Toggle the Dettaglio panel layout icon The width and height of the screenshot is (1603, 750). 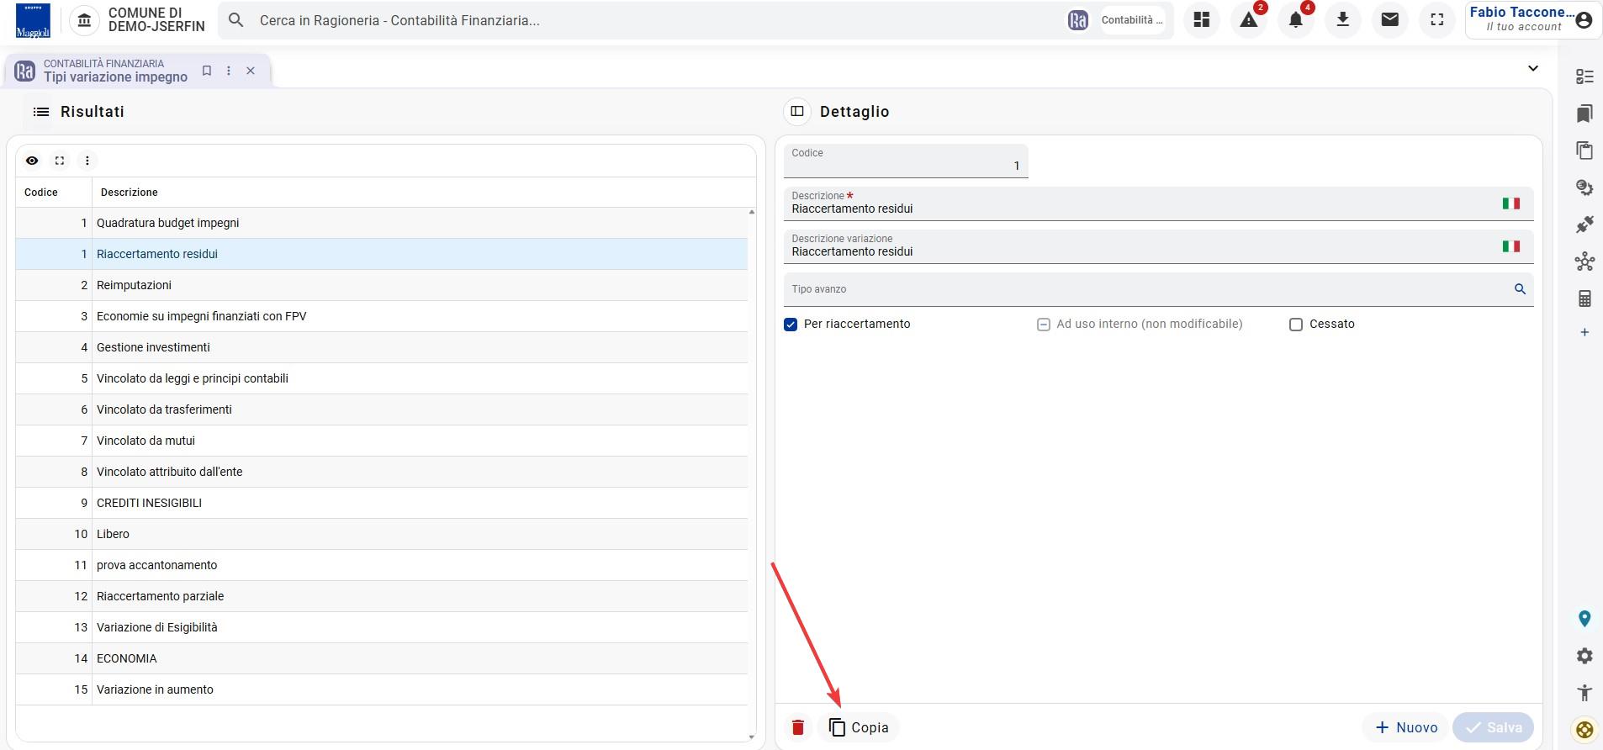797,111
